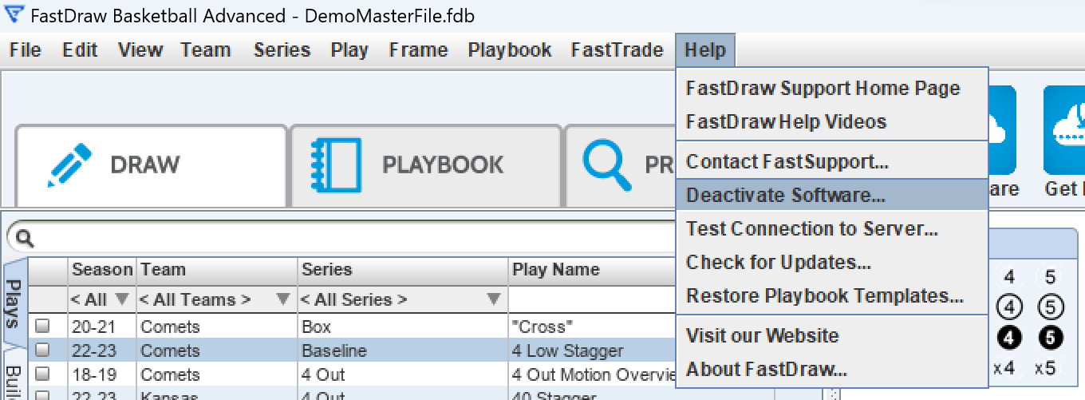
Task: Select 'Comets' in the 18-19 row
Action: click(217, 374)
